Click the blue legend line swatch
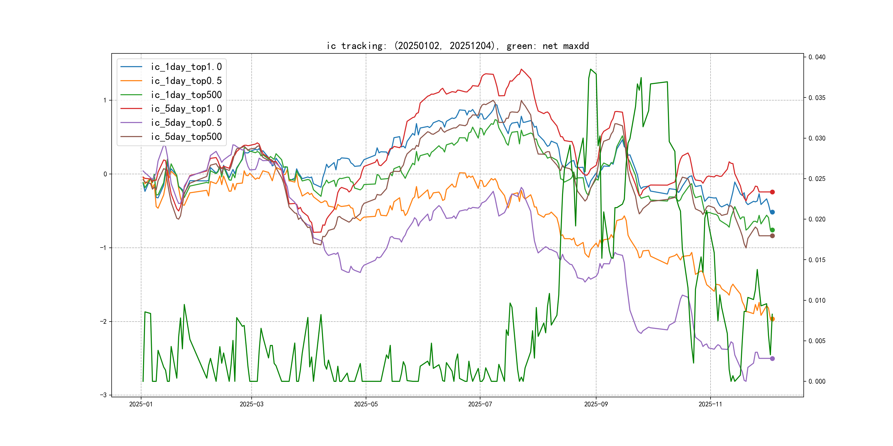This screenshot has height=446, width=893. 131,67
